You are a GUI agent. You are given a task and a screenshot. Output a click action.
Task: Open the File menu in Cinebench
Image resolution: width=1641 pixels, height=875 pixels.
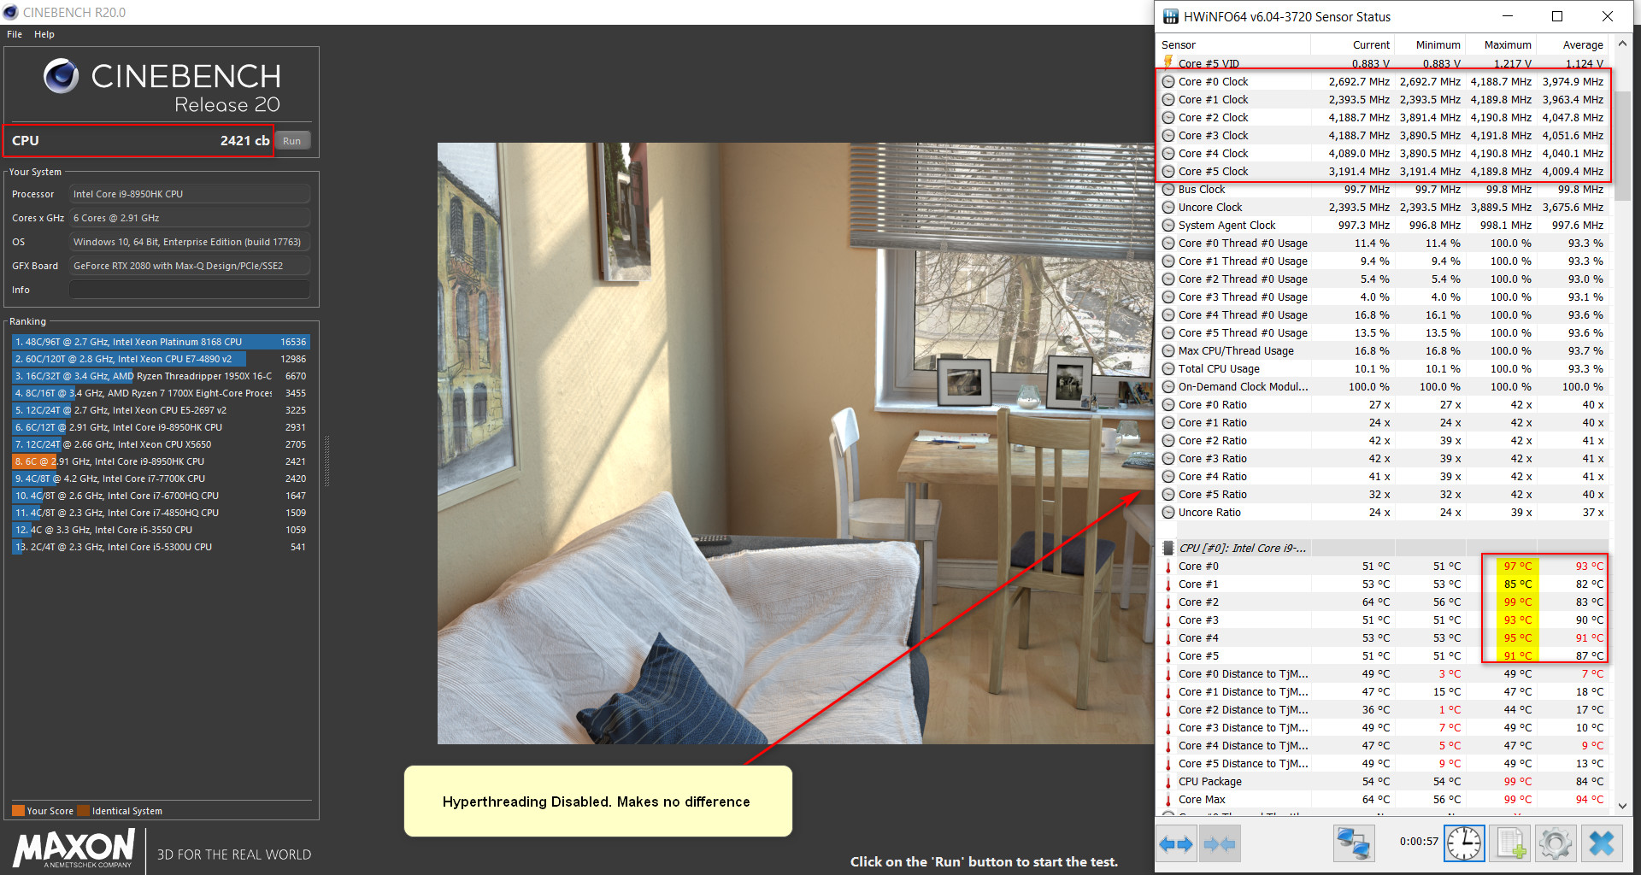tap(15, 34)
